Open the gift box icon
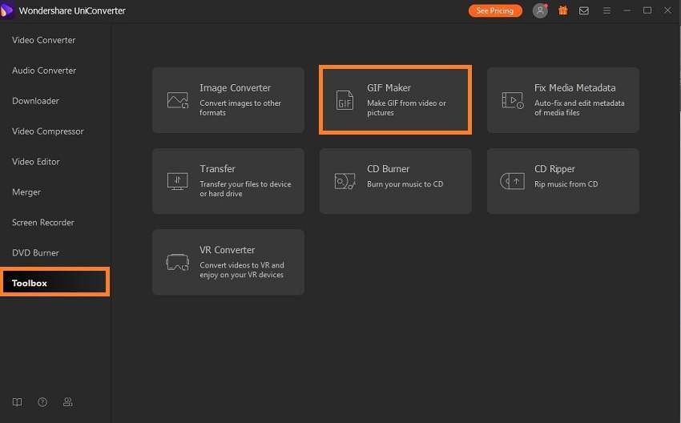Viewport: 681px width, 423px height. [563, 10]
